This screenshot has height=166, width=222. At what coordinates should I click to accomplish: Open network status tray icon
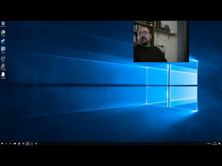208,144
